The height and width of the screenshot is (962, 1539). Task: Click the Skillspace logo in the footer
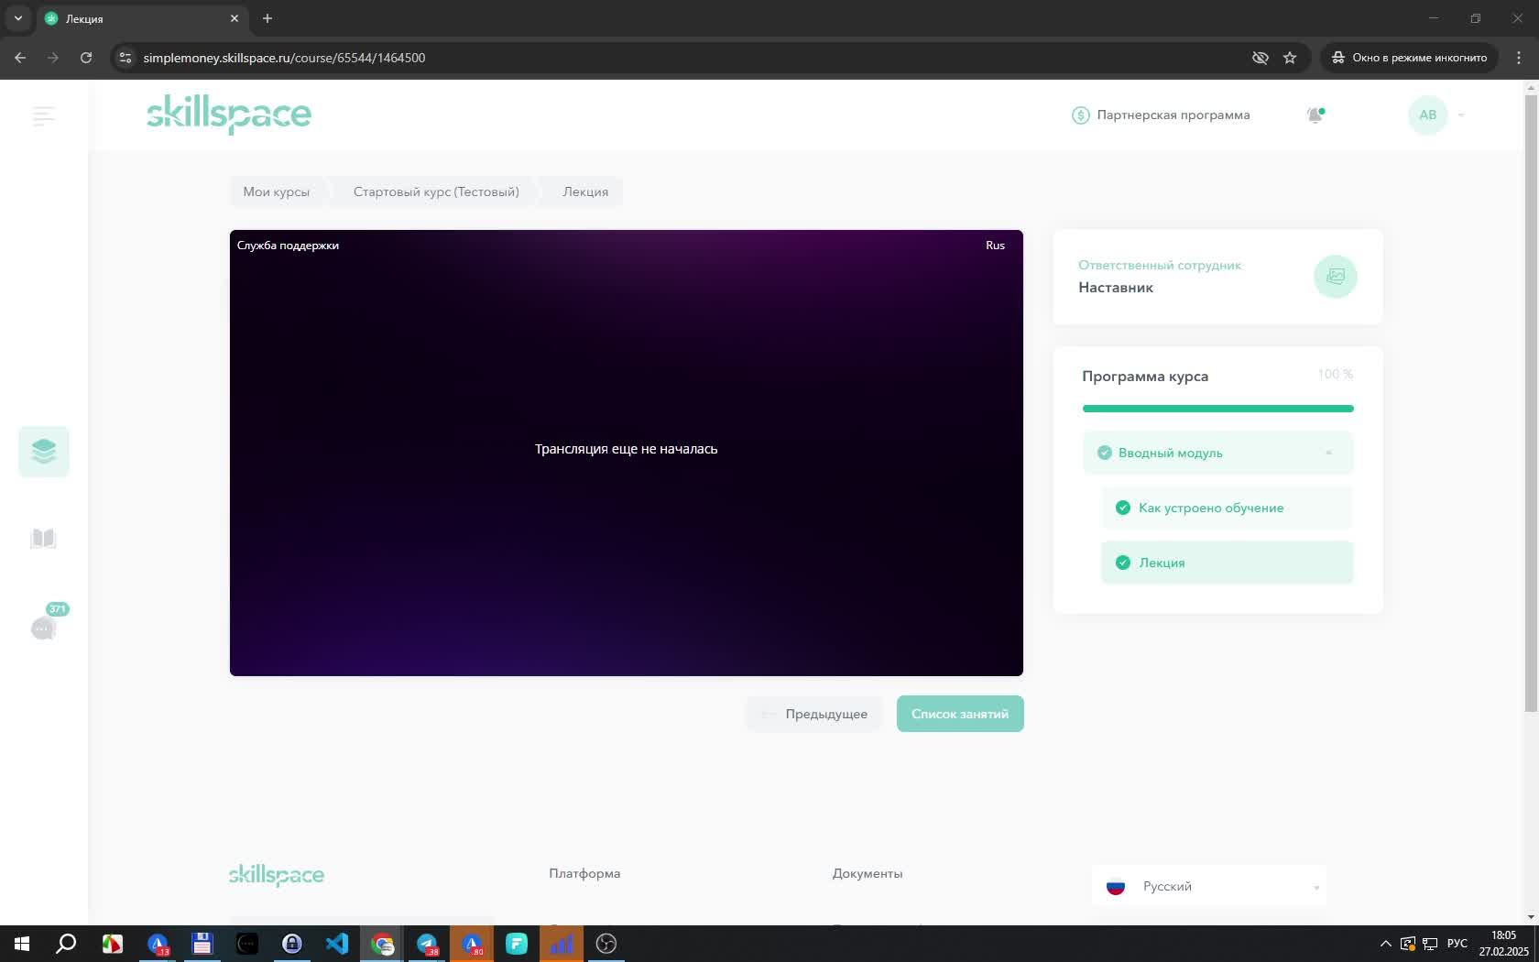(277, 875)
